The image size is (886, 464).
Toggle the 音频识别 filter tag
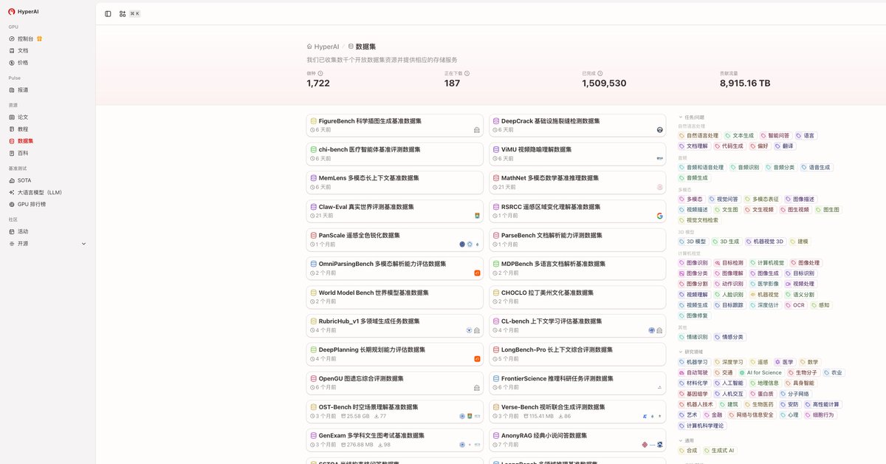point(744,168)
